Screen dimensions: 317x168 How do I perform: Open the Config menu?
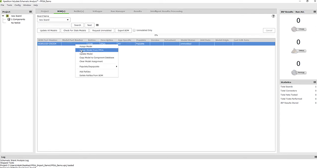[18, 5]
